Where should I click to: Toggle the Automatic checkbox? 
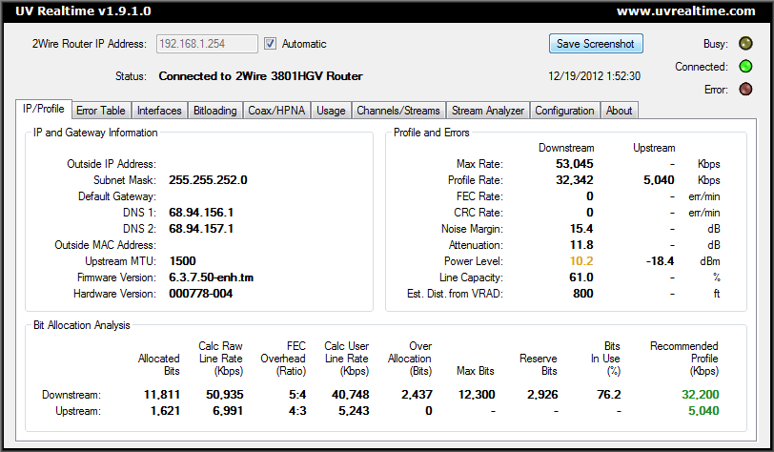(x=270, y=44)
